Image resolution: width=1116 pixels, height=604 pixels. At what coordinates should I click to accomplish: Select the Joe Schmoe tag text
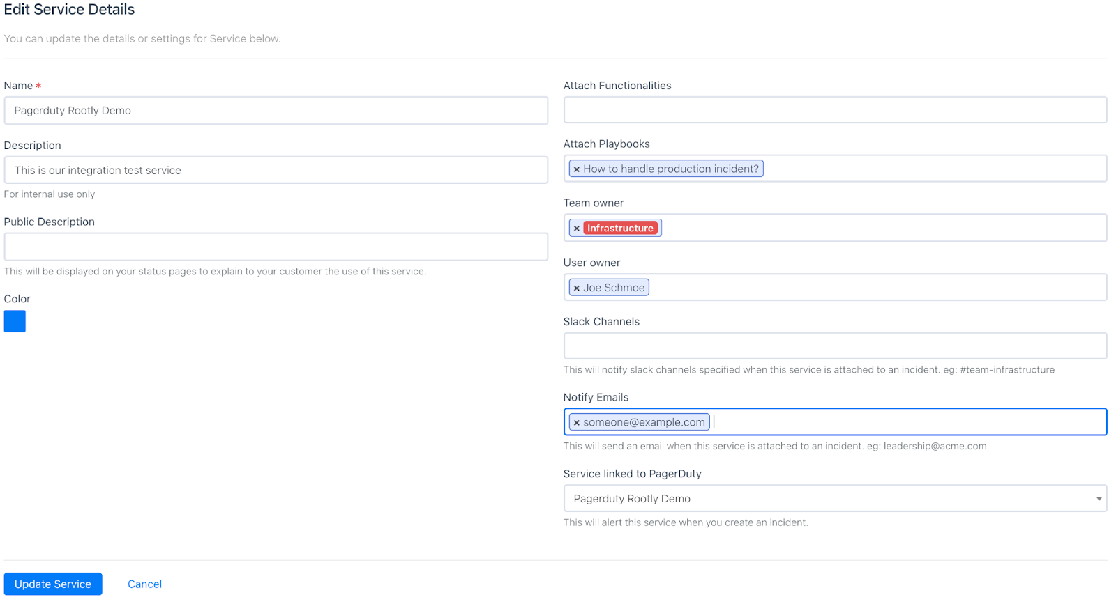point(614,287)
